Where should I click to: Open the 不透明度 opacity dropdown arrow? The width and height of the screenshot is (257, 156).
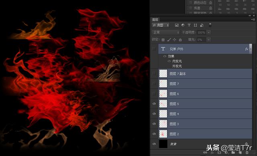point(208,32)
